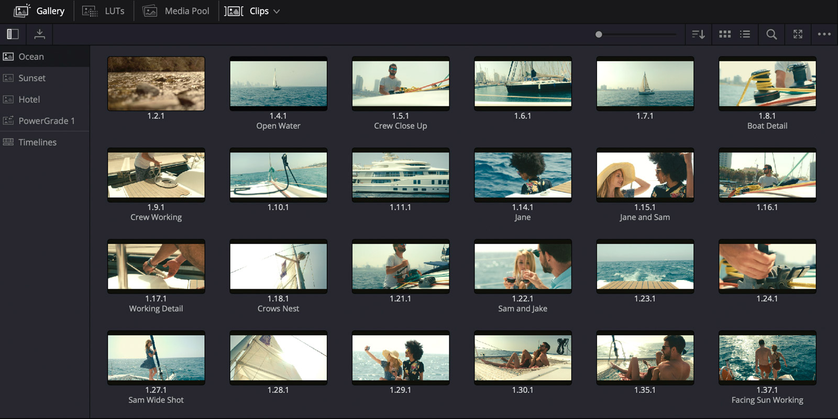Select still 1.7.1 sailboat thumbnail

(645, 84)
